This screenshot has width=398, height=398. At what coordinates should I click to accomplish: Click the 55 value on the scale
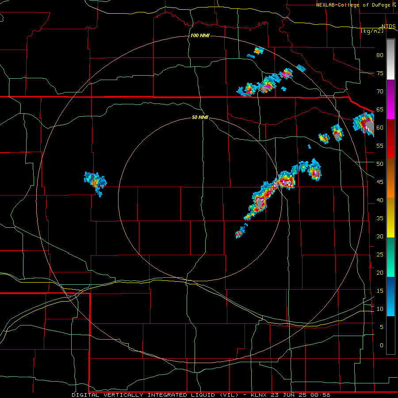(380, 145)
